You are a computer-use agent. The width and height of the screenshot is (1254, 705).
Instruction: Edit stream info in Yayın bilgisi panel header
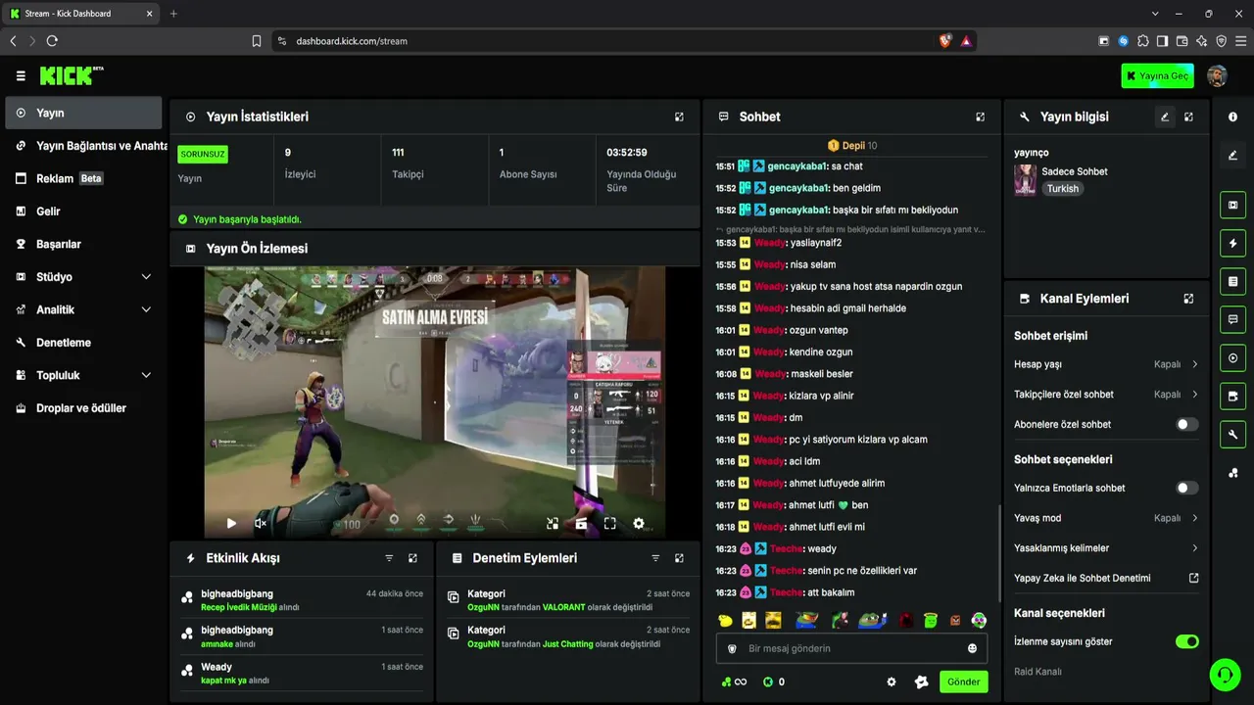tap(1165, 117)
